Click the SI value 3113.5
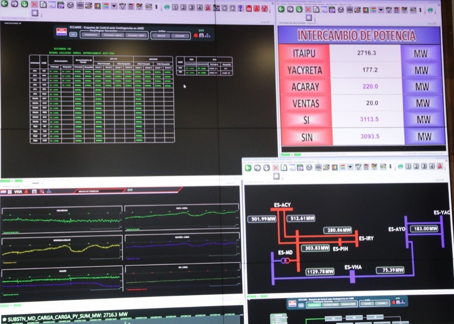This screenshot has width=454, height=324. pyautogui.click(x=369, y=119)
